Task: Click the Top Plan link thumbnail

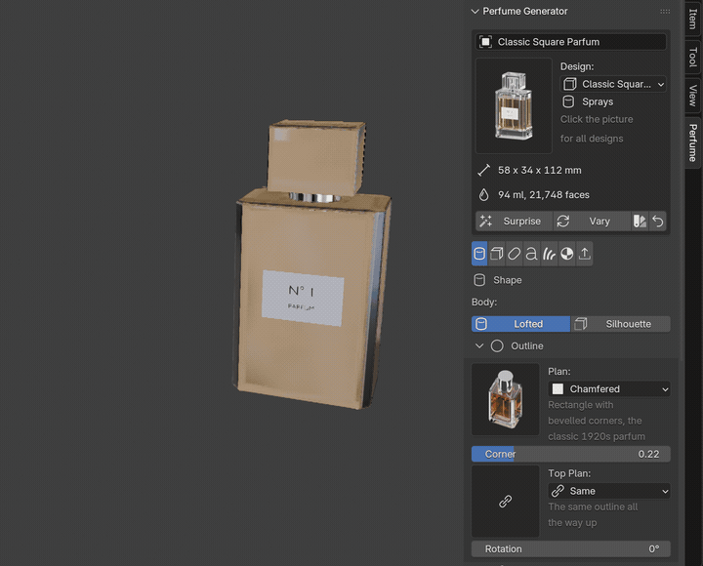Action: (x=506, y=501)
